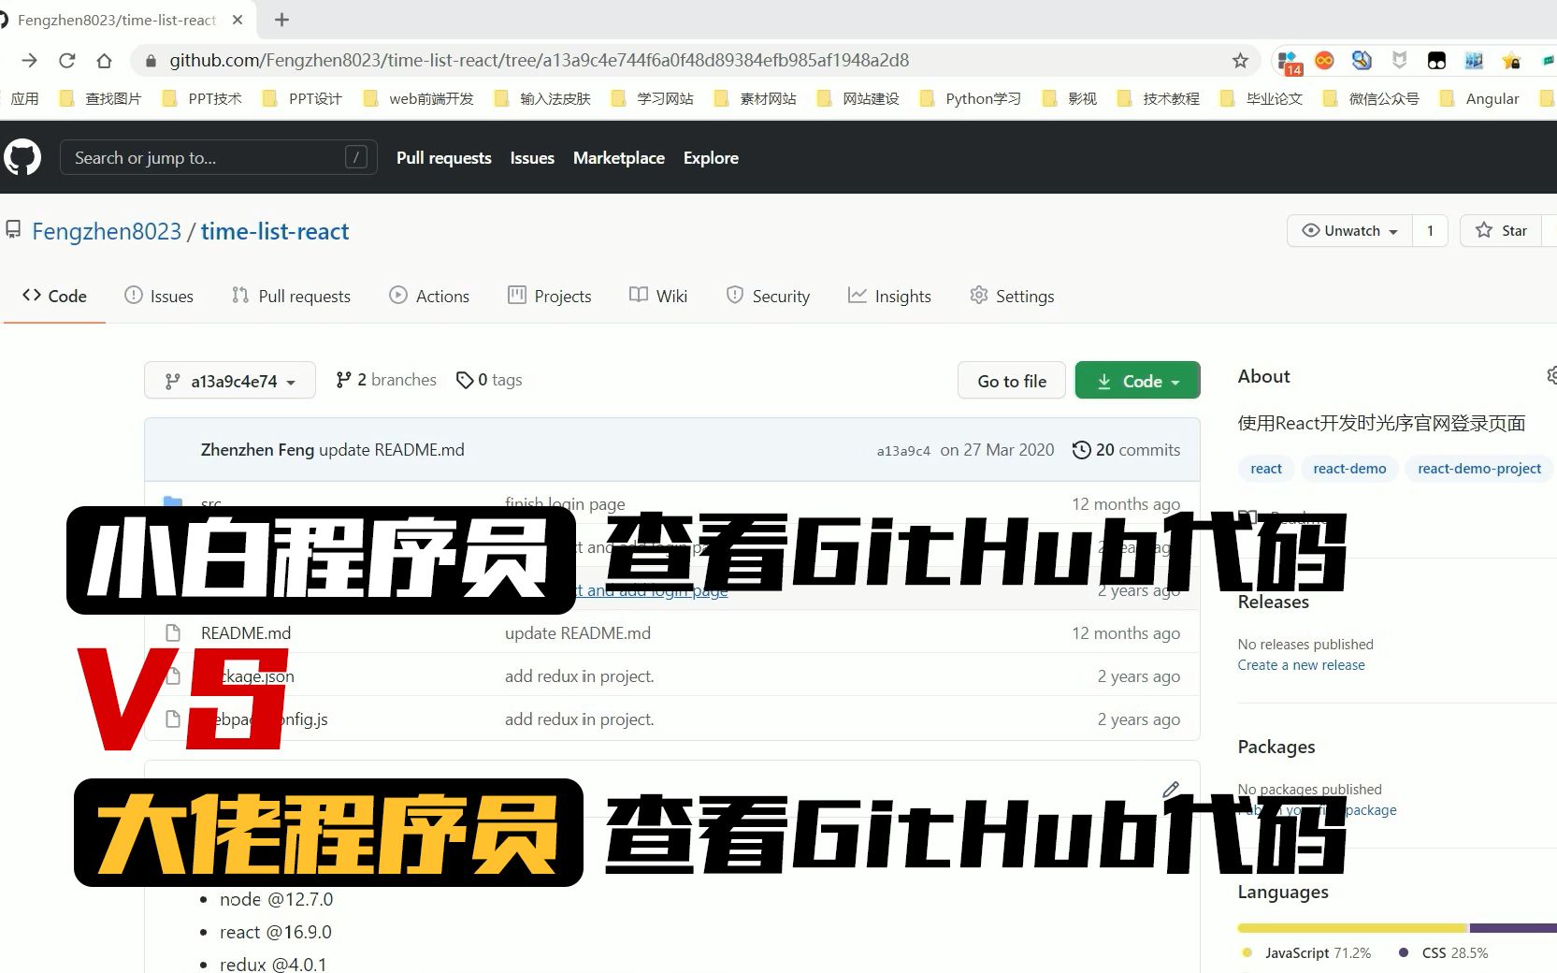Open the 毕业论文 bookmark folder
Viewport: 1557px width, 973px height.
point(1261,98)
